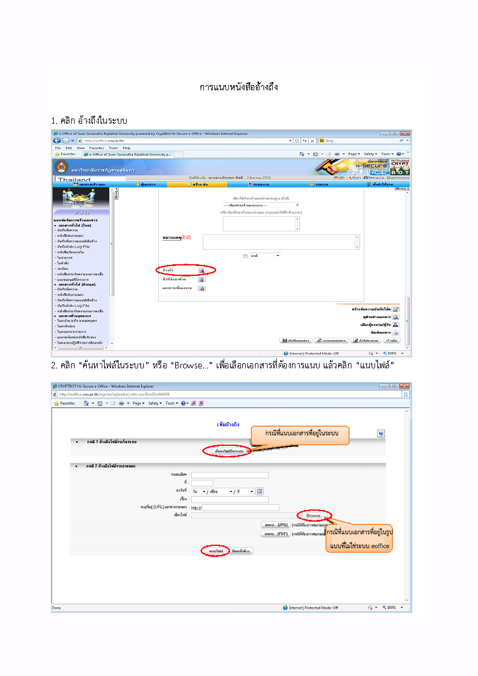Click the รายละเอียด text field
Screen dimensions: 478x676
229,475
